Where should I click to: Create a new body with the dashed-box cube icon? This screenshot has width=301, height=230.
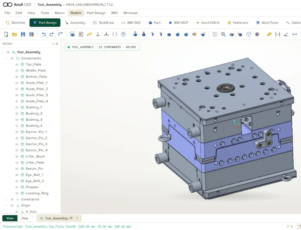(72, 34)
